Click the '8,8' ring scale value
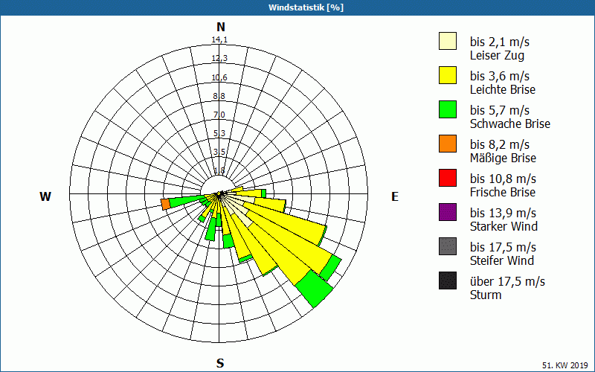 [x=219, y=96]
